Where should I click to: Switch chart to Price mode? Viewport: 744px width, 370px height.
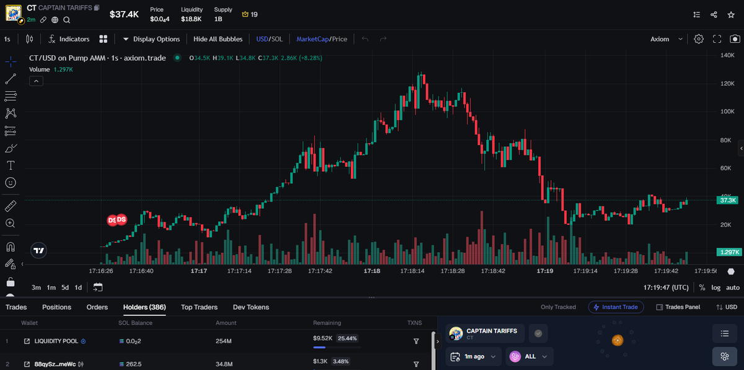(x=339, y=39)
